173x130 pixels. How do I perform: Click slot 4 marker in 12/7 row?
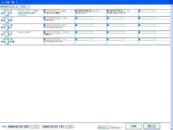(x=139, y=11)
